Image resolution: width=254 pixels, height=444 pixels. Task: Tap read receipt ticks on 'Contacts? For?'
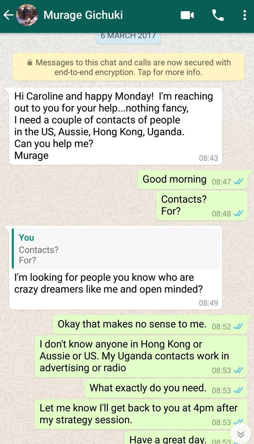pyautogui.click(x=238, y=213)
